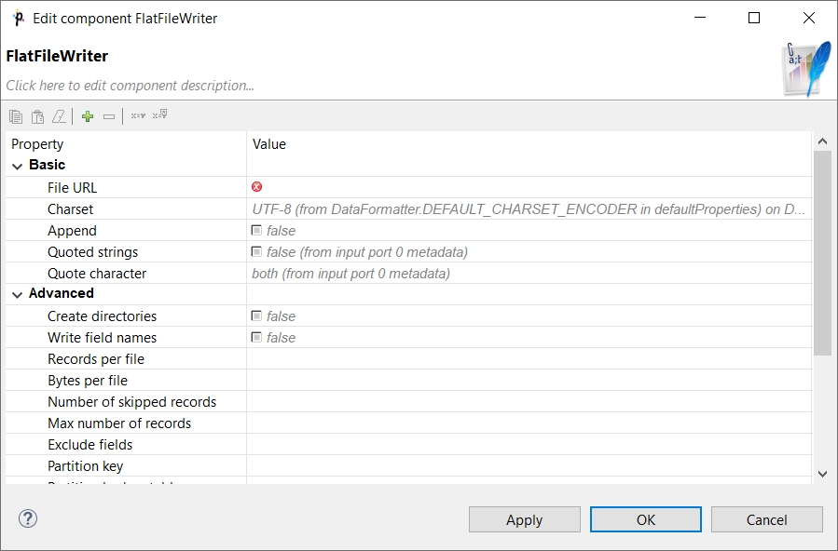Open help via question mark icon
The width and height of the screenshot is (838, 551).
28,518
